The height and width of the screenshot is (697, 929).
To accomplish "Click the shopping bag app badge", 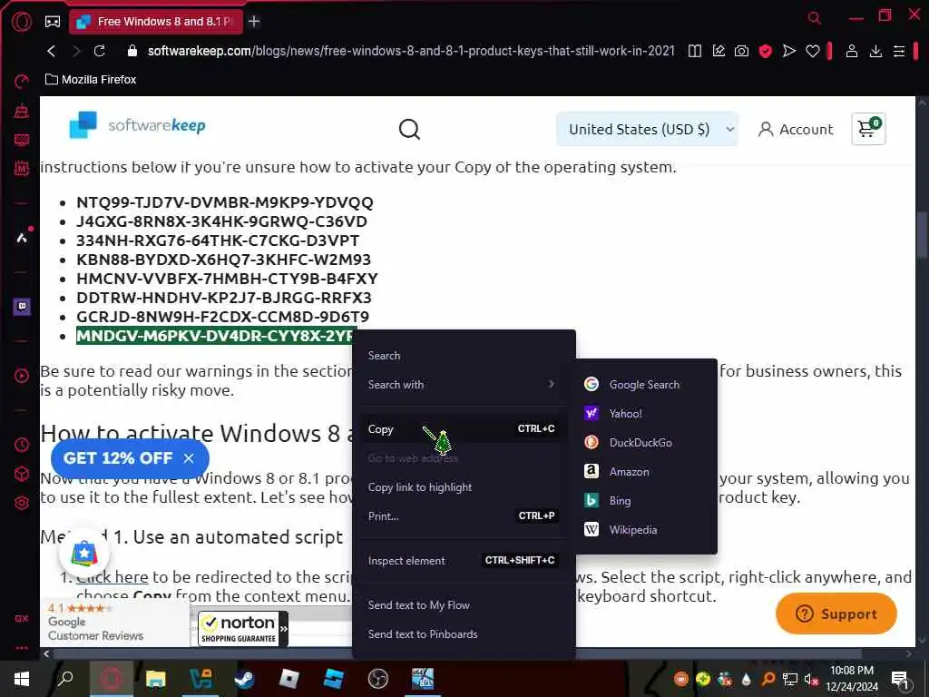I will pos(84,553).
